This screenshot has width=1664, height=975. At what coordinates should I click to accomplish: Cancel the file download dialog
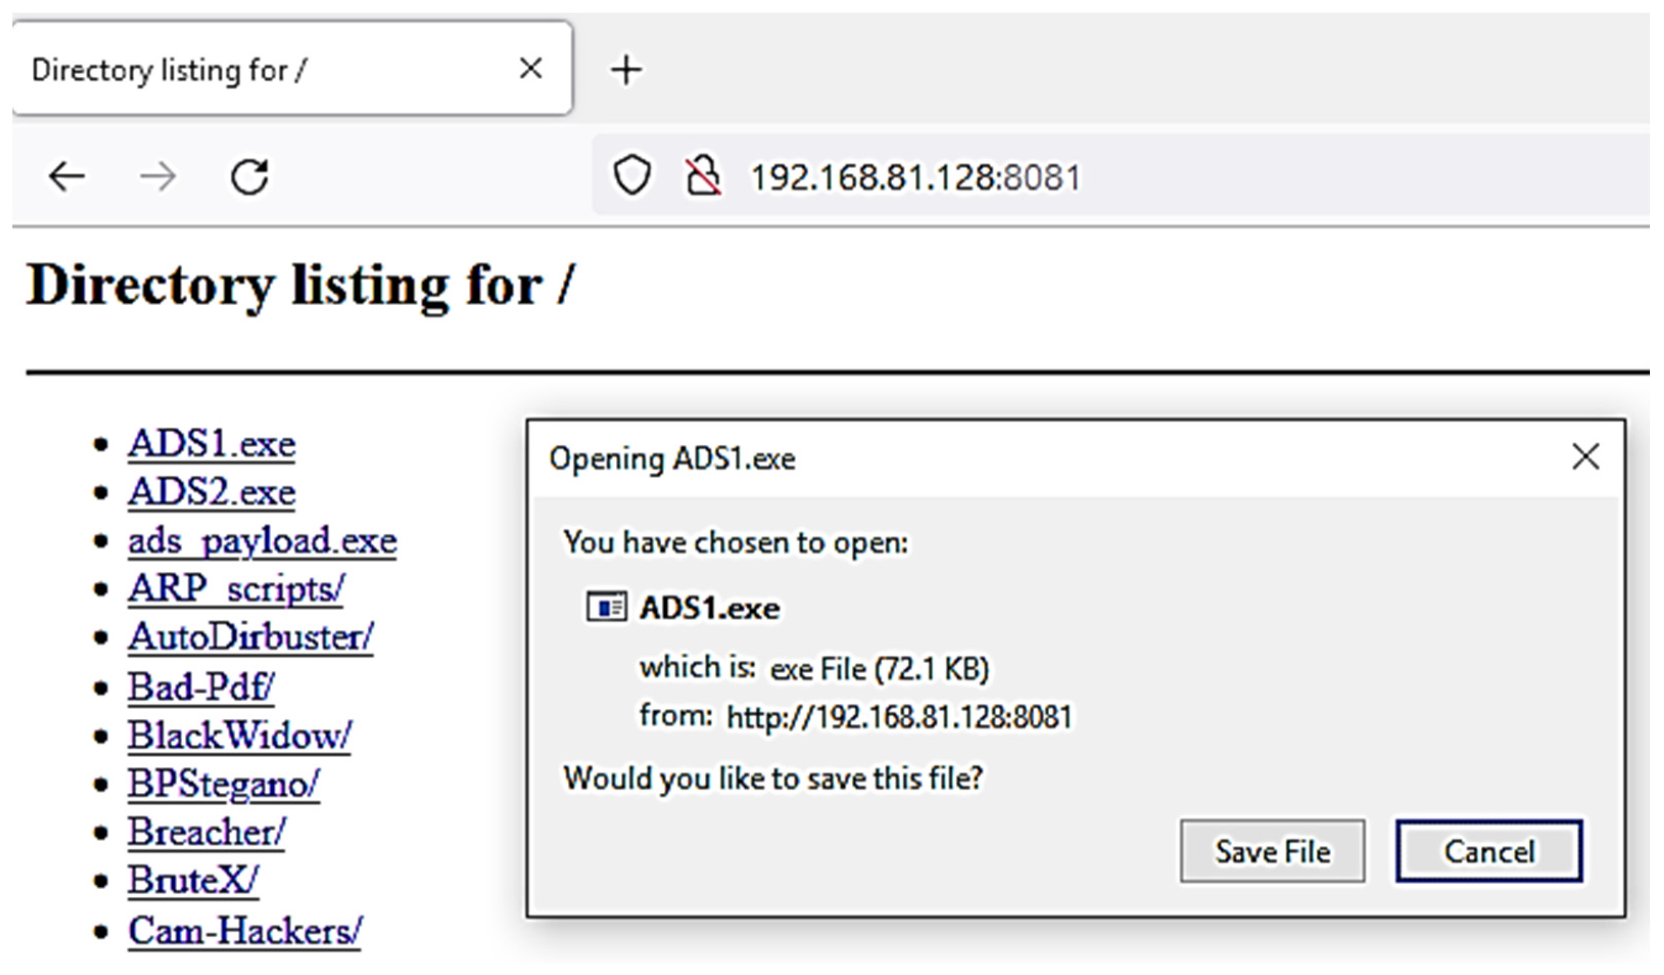point(1489,851)
